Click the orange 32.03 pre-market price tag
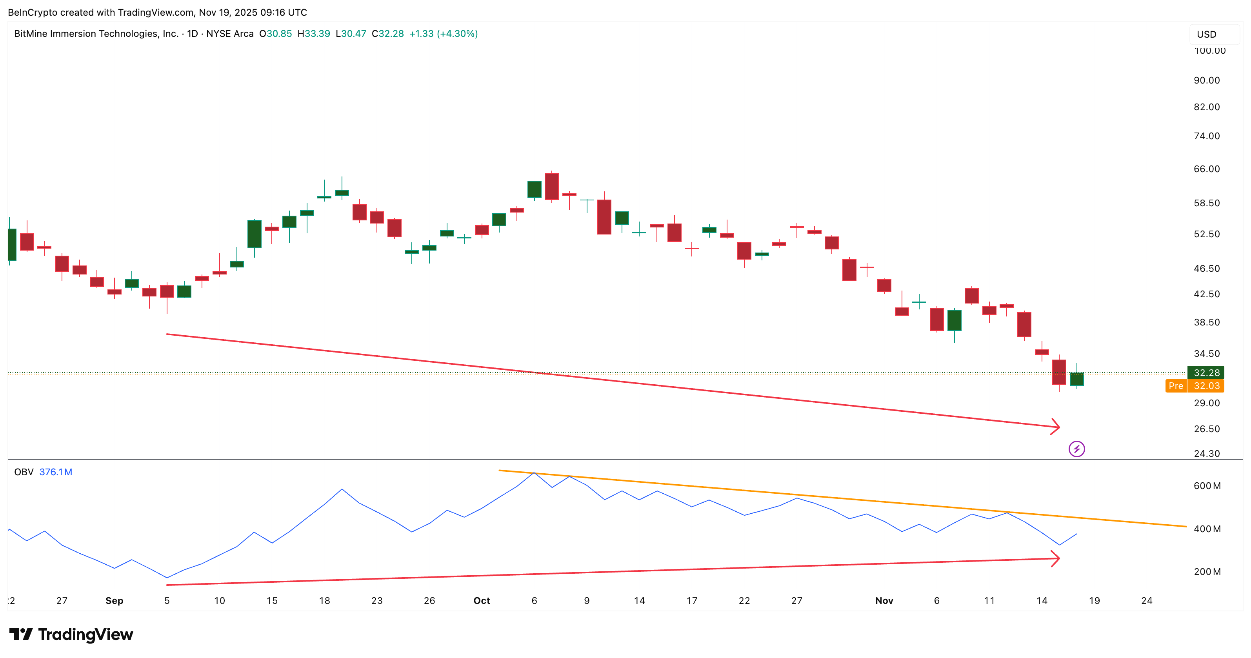 coord(1206,385)
